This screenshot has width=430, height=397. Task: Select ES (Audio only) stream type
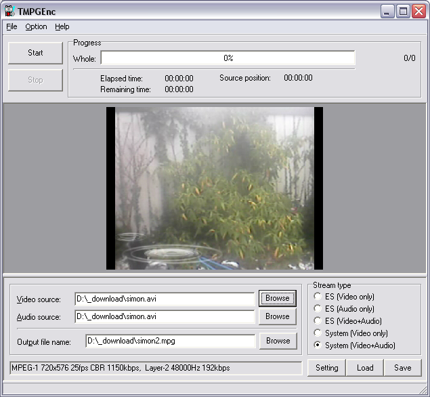point(345,309)
